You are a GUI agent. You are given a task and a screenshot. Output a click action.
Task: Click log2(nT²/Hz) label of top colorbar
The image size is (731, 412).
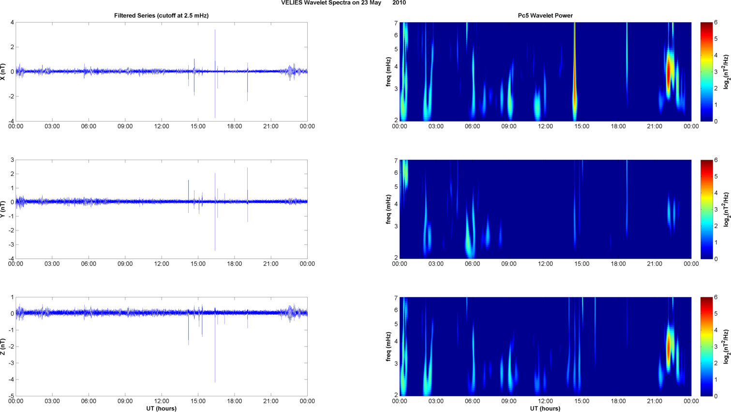726,72
